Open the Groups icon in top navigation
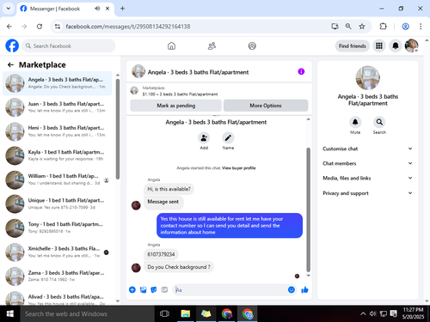 (252, 46)
